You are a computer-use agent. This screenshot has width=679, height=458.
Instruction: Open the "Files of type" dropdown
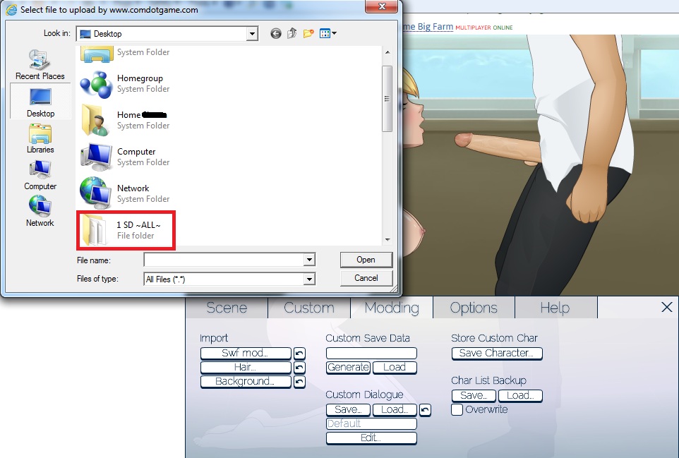point(308,279)
